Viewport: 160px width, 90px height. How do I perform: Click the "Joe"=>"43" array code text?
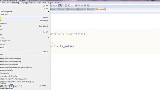(75, 34)
